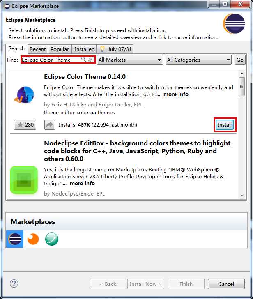Click the Go button
This screenshot has width=253, height=299.
[x=240, y=60]
